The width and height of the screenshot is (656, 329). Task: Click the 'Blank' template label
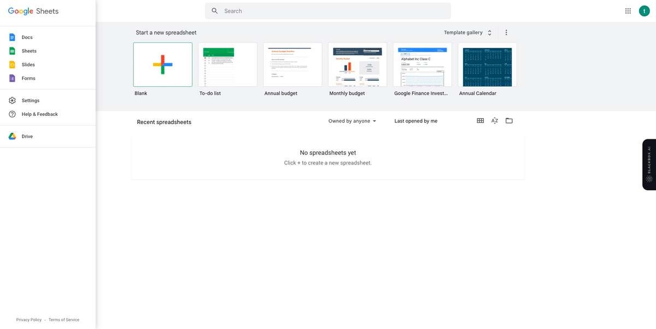point(141,93)
